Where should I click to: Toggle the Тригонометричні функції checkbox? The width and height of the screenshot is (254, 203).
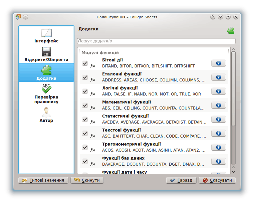click(85, 147)
